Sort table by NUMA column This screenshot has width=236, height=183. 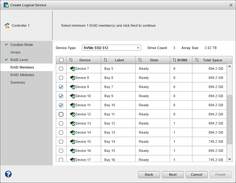coord(180,60)
